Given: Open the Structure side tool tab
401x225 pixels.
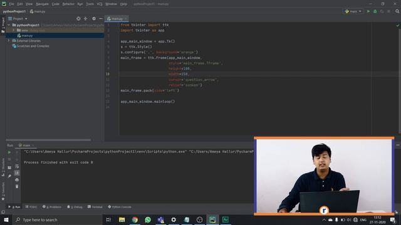Looking at the screenshot, I should 3,167.
